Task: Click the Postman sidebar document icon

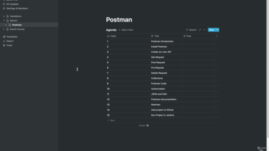Action: point(10,25)
